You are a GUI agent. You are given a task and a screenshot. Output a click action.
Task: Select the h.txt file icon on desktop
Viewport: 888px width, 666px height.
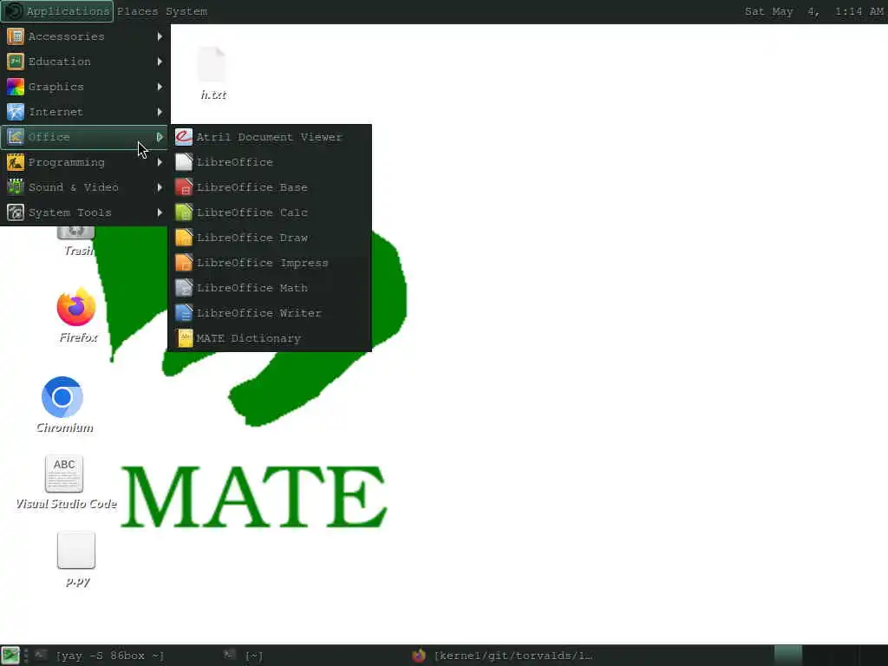pos(212,64)
